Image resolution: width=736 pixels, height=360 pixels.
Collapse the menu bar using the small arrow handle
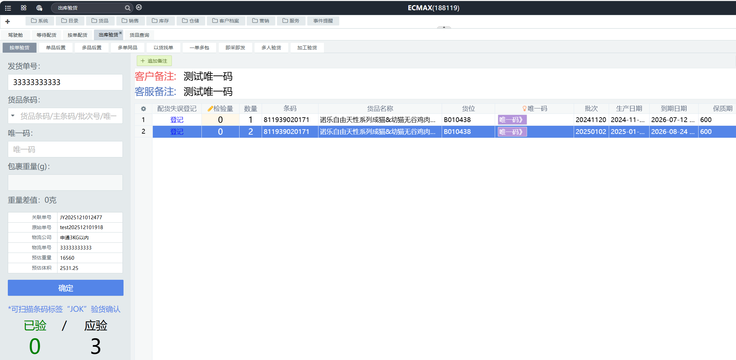point(444,27)
